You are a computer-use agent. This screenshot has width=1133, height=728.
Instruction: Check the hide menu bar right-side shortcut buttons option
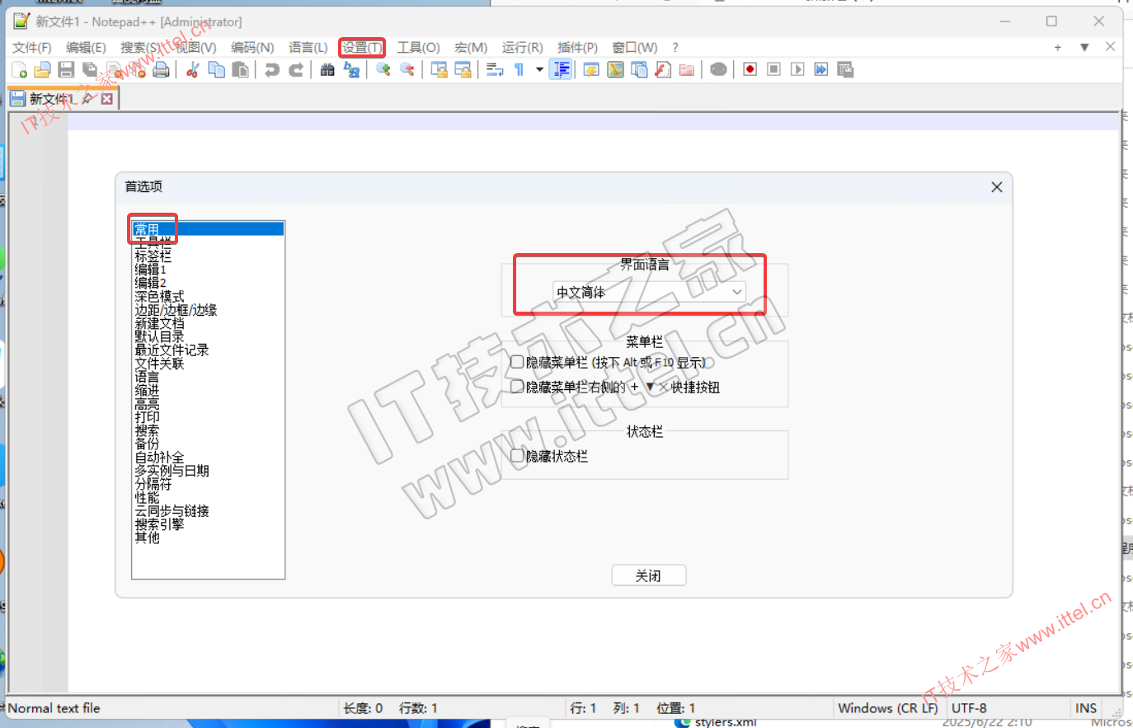click(517, 387)
